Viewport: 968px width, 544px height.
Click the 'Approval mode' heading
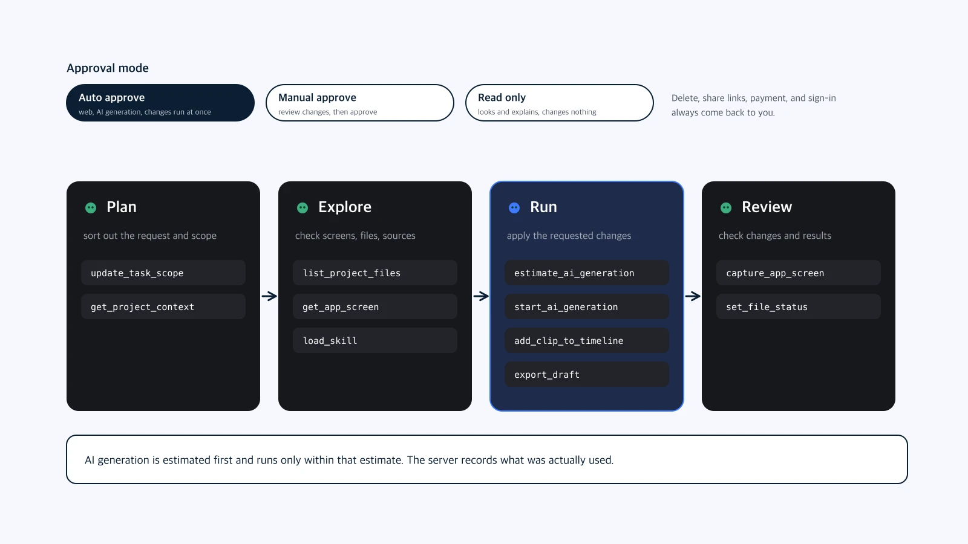108,68
